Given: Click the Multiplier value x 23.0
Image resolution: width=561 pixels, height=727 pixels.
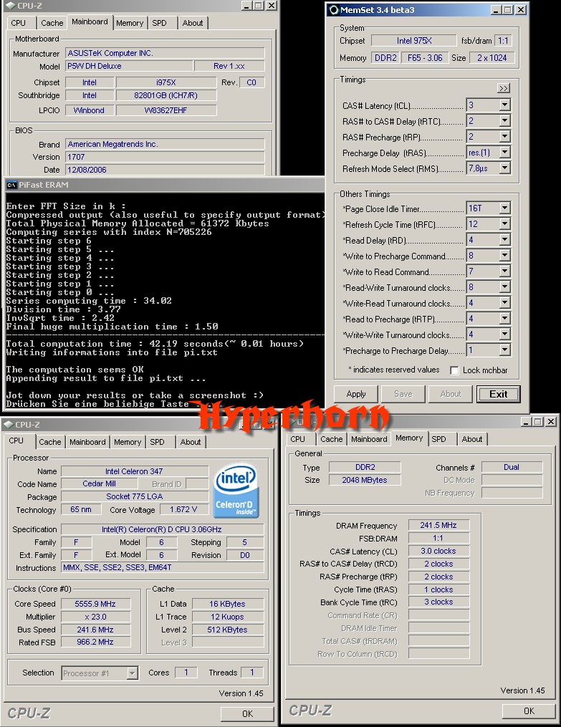Looking at the screenshot, I should click(x=95, y=617).
